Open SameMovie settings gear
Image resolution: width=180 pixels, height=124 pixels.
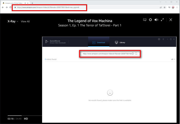pyautogui.click(x=159, y=39)
